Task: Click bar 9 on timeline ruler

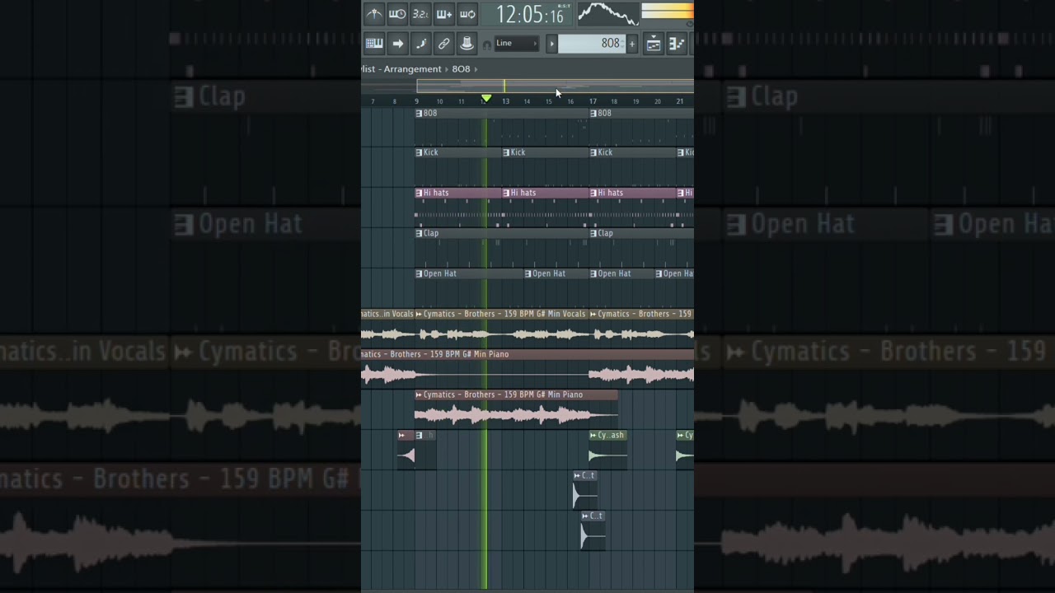Action: tap(416, 101)
